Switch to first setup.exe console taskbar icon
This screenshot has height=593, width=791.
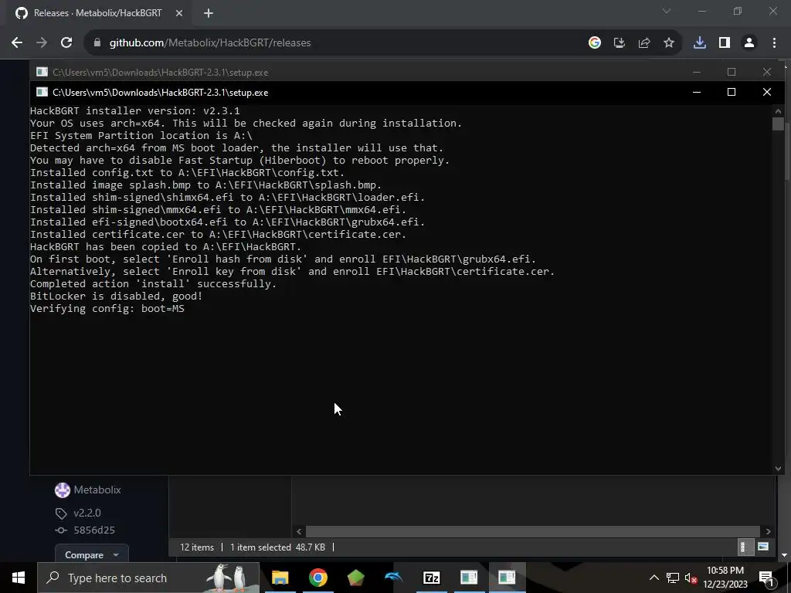tap(469, 578)
